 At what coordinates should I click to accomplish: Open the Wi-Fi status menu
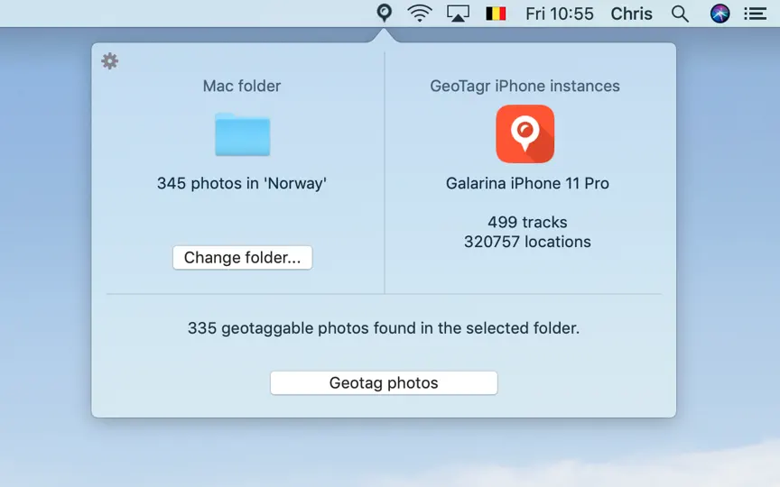pyautogui.click(x=420, y=14)
